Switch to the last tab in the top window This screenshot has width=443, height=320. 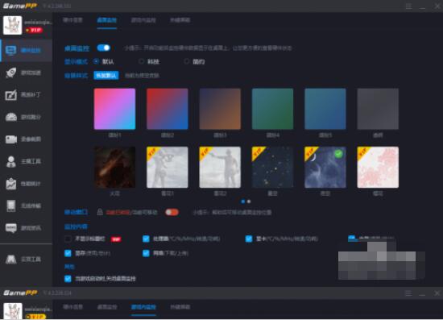click(180, 20)
